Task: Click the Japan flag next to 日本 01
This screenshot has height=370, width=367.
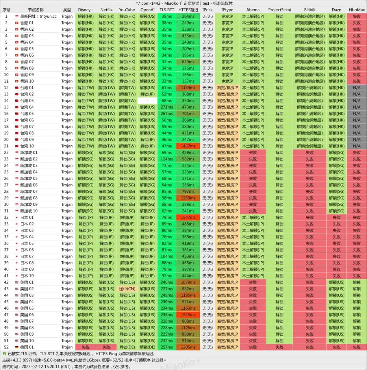Action: 17,217
